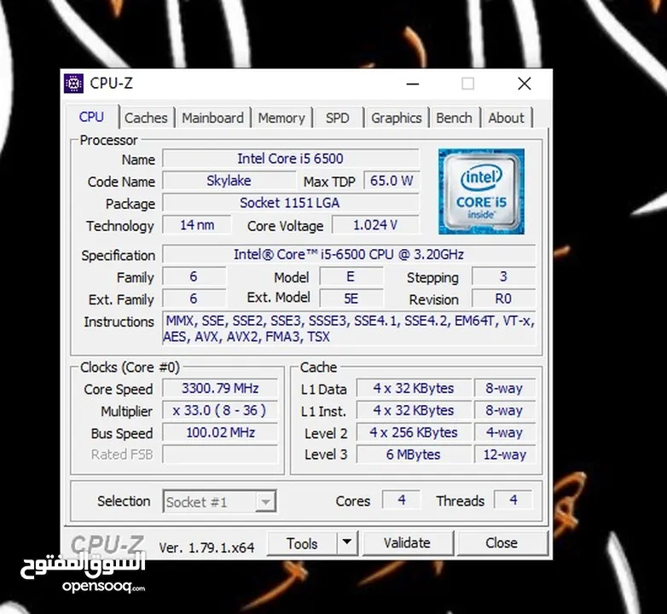The image size is (667, 614).
Task: Click the version text Ver. 1.79.1.x64
Action: [x=206, y=547]
